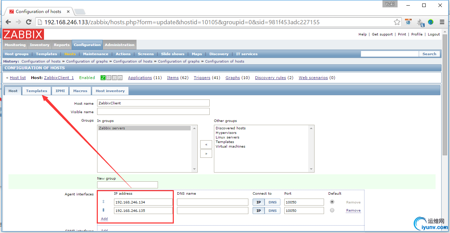
Task: Click the In groups list scroll-down arrow
Action: [195, 169]
